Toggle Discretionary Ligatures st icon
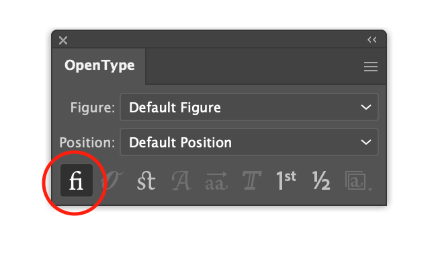The width and height of the screenshot is (438, 253). click(146, 181)
